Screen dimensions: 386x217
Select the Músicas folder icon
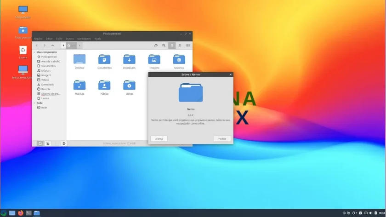coord(79,85)
